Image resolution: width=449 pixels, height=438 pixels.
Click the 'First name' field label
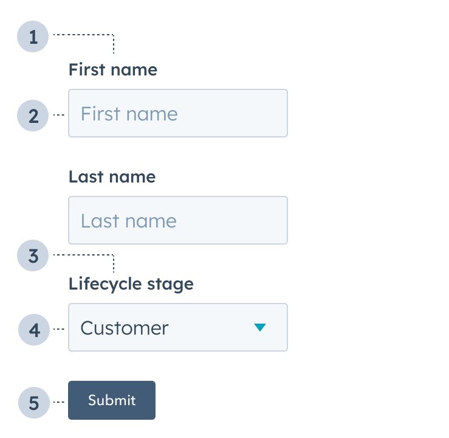click(113, 70)
